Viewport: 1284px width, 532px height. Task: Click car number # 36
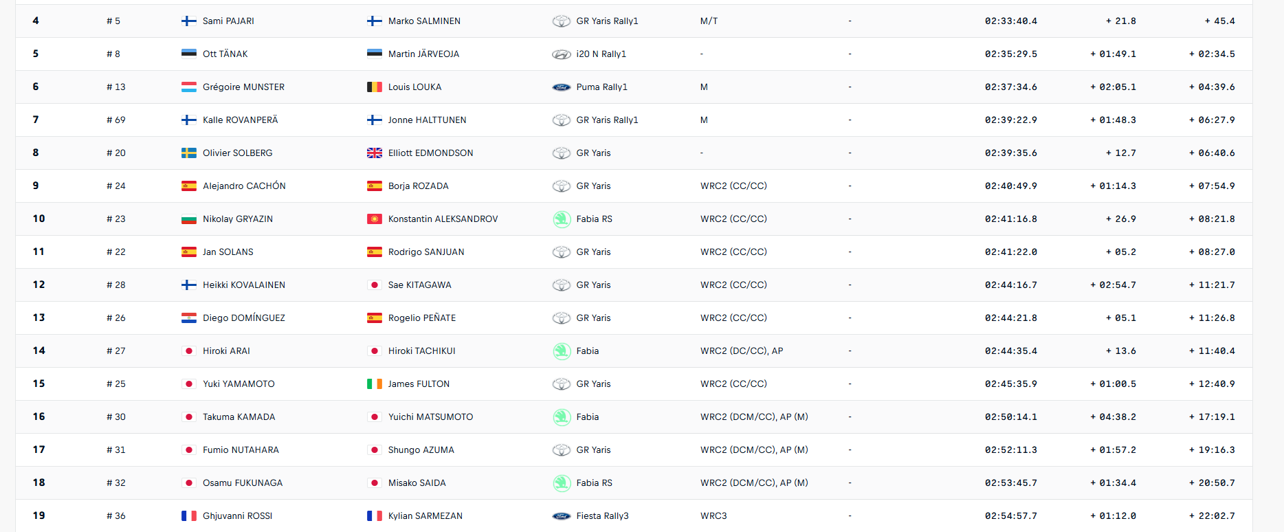(116, 516)
